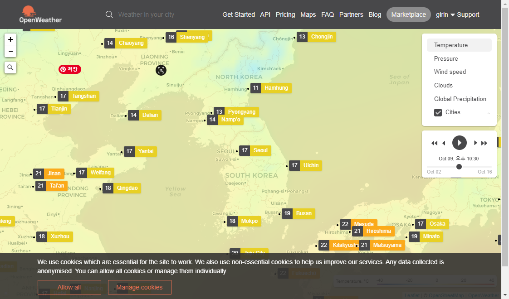
Task: Click the search magnifier icon in header
Action: [109, 14]
